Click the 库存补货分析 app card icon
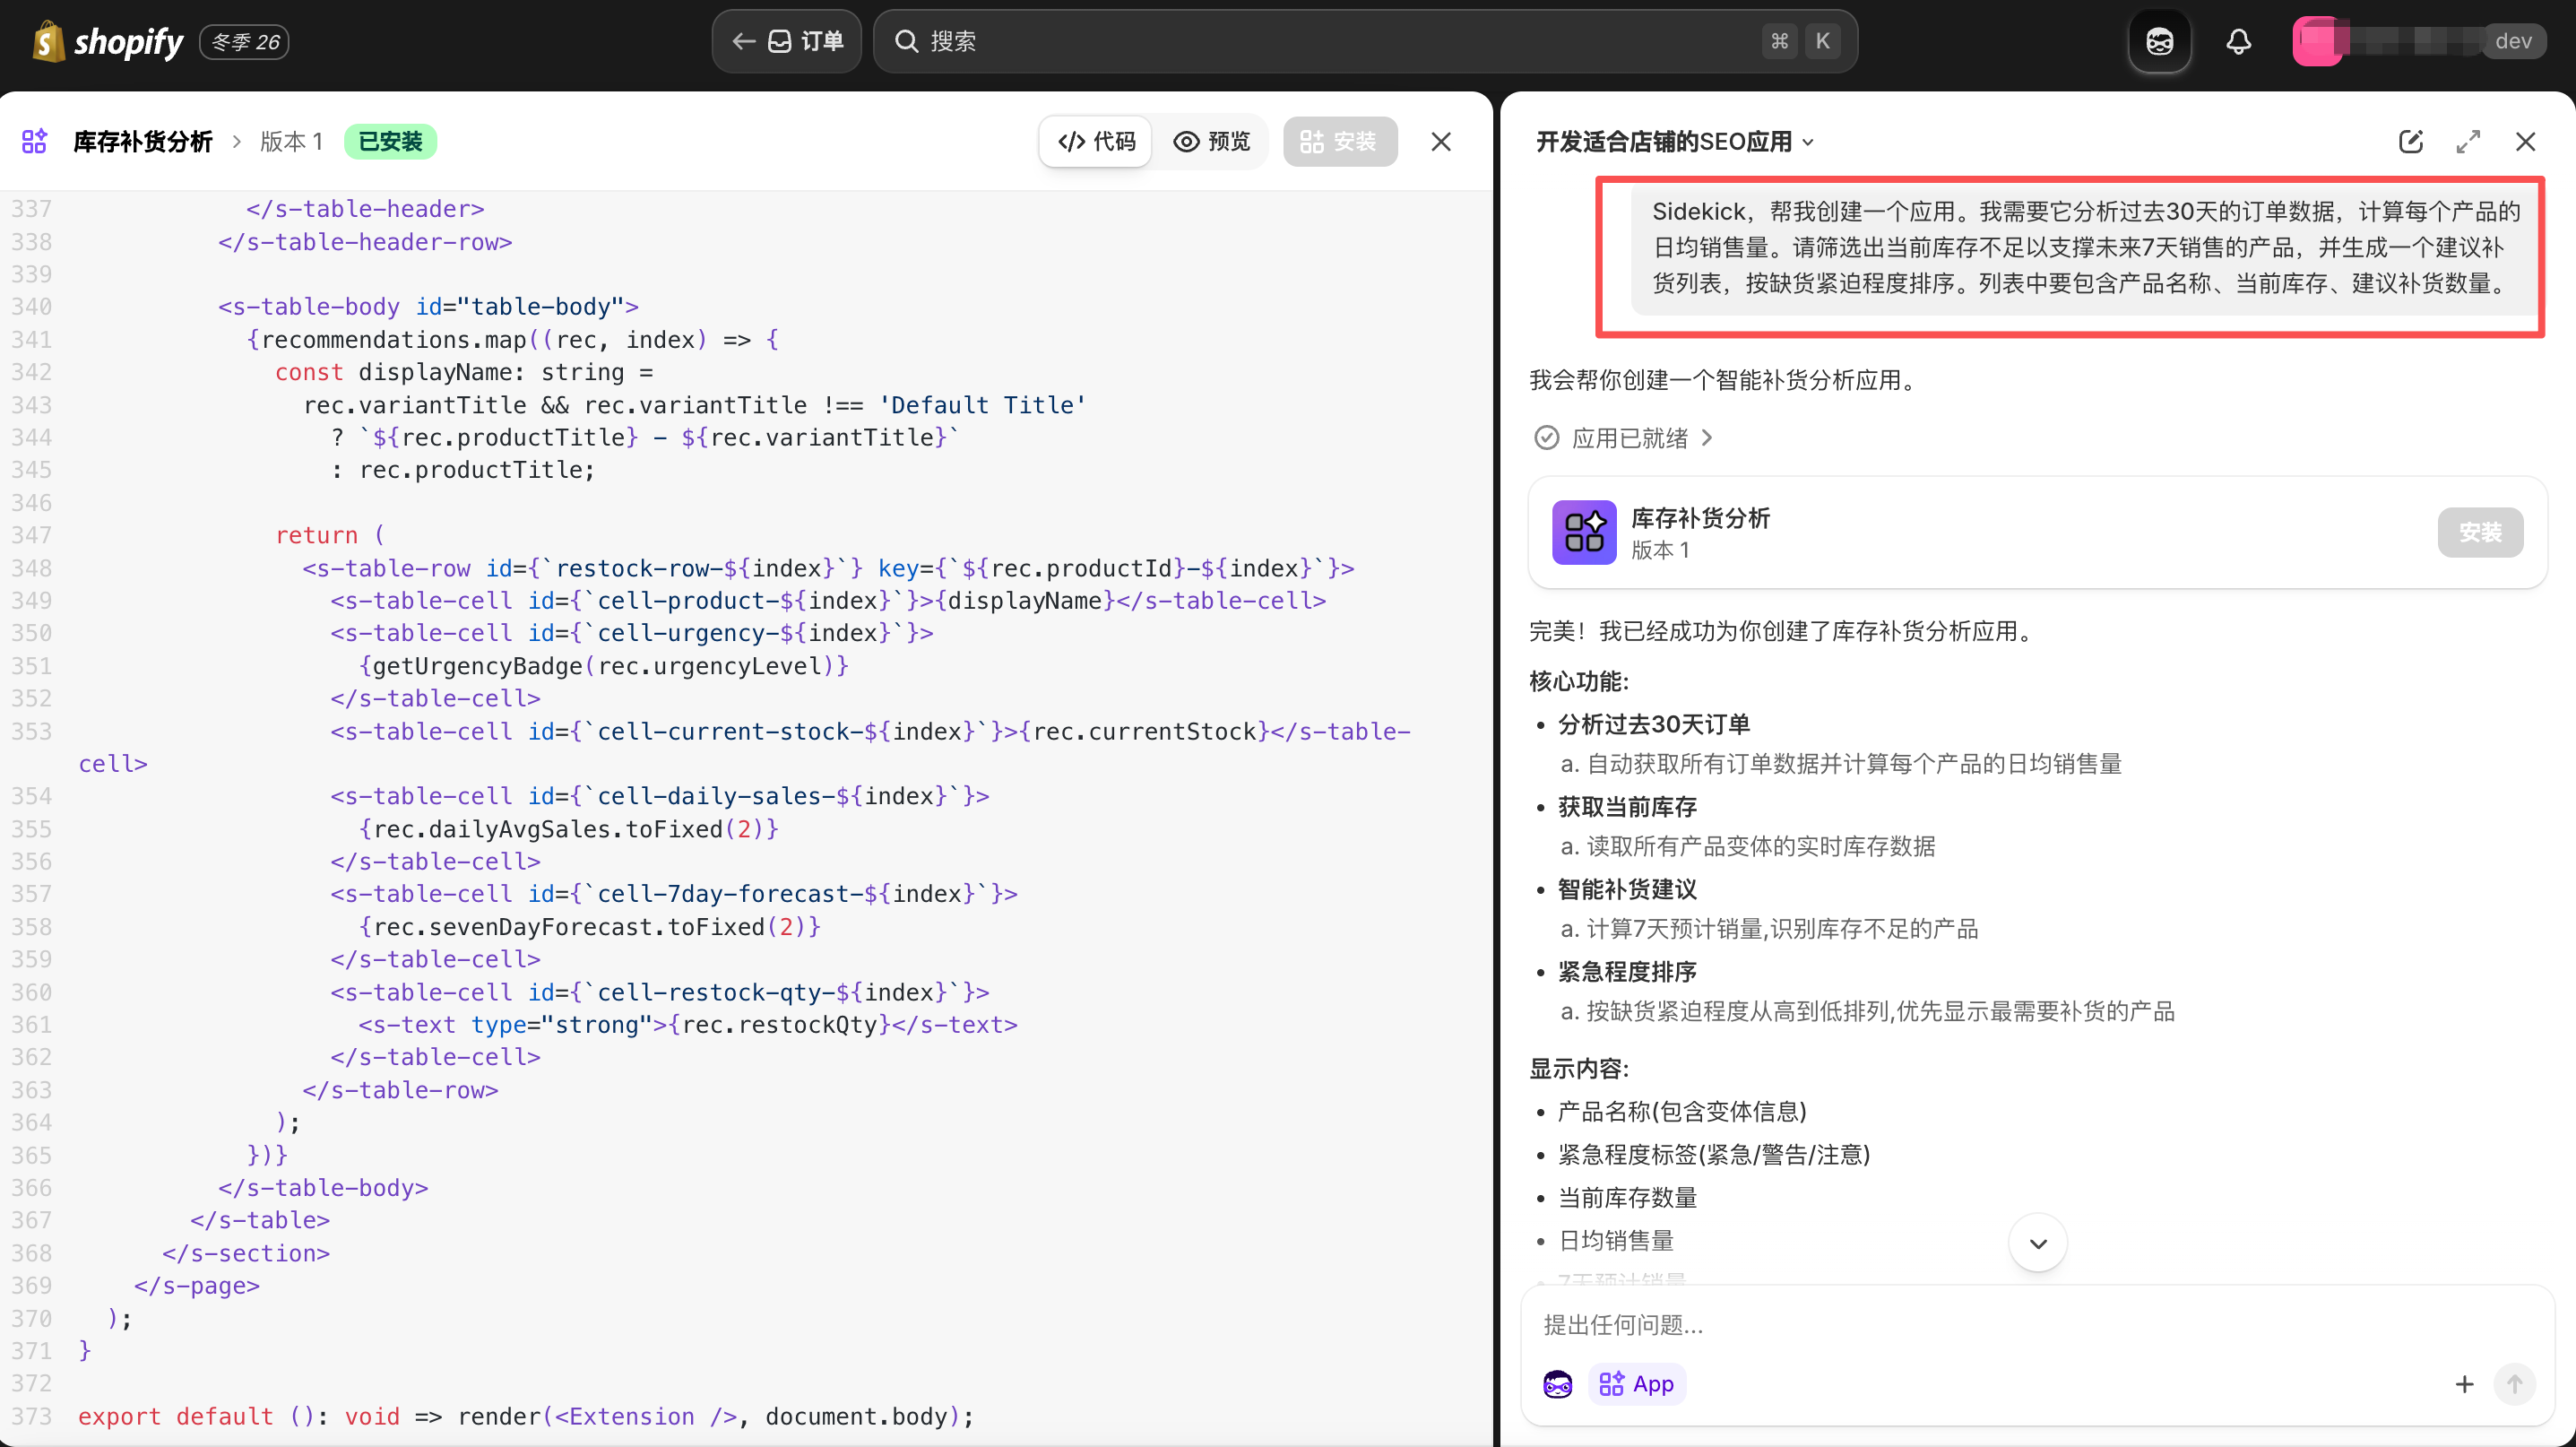 1584,532
